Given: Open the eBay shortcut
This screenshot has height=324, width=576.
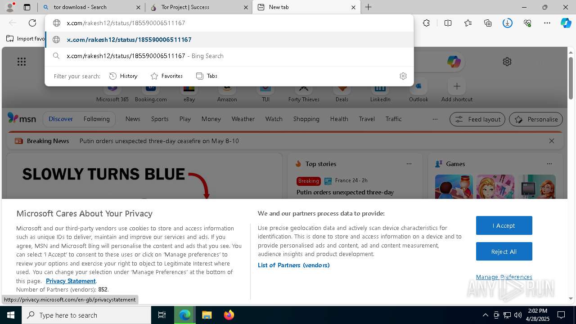Looking at the screenshot, I should [189, 93].
